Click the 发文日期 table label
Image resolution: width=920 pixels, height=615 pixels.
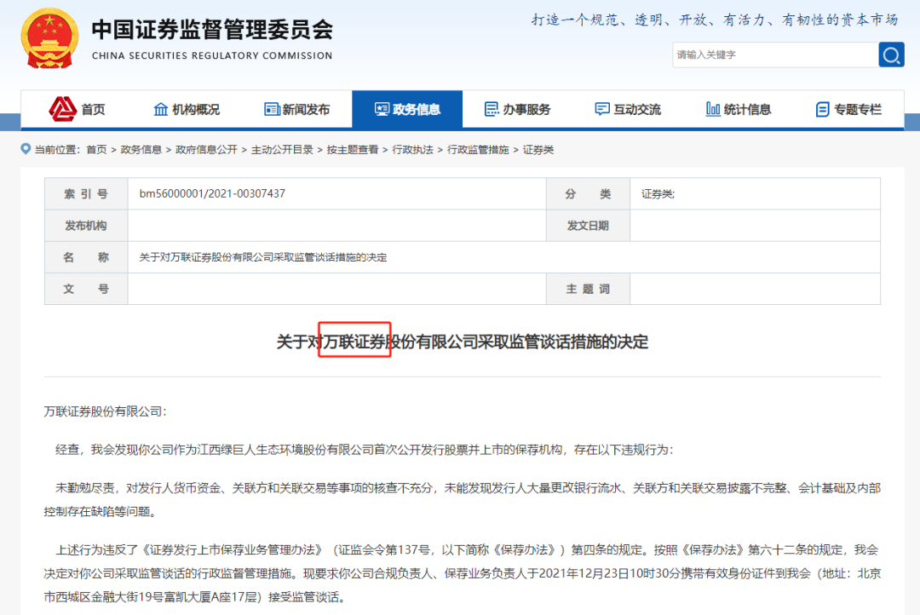tap(588, 226)
